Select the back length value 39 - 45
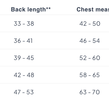 click(24, 58)
